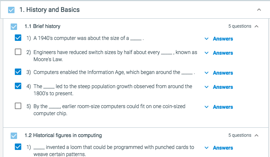
Task: Collapse the History and Basics chapter chevron
Action: pyautogui.click(x=259, y=10)
